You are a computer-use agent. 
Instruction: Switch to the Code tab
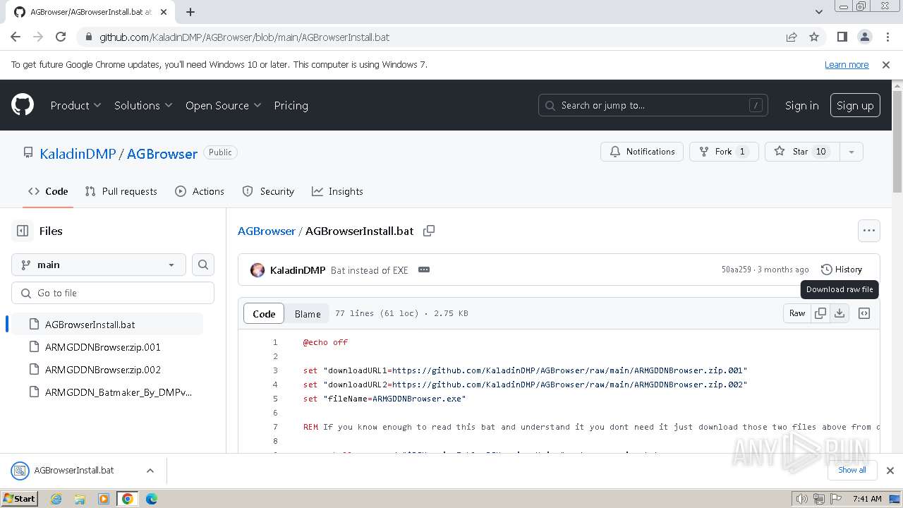tap(48, 191)
